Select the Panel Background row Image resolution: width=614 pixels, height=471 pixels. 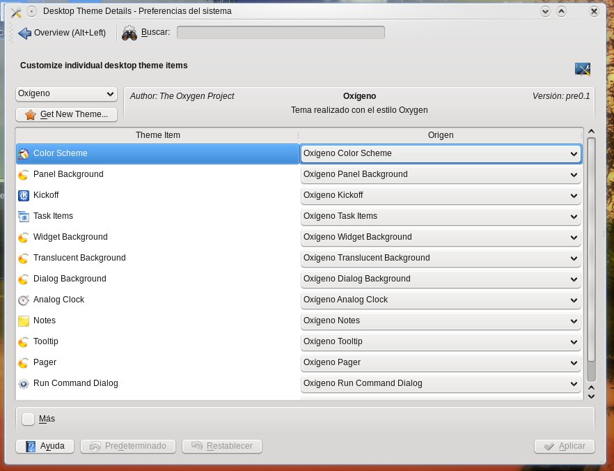pos(157,174)
